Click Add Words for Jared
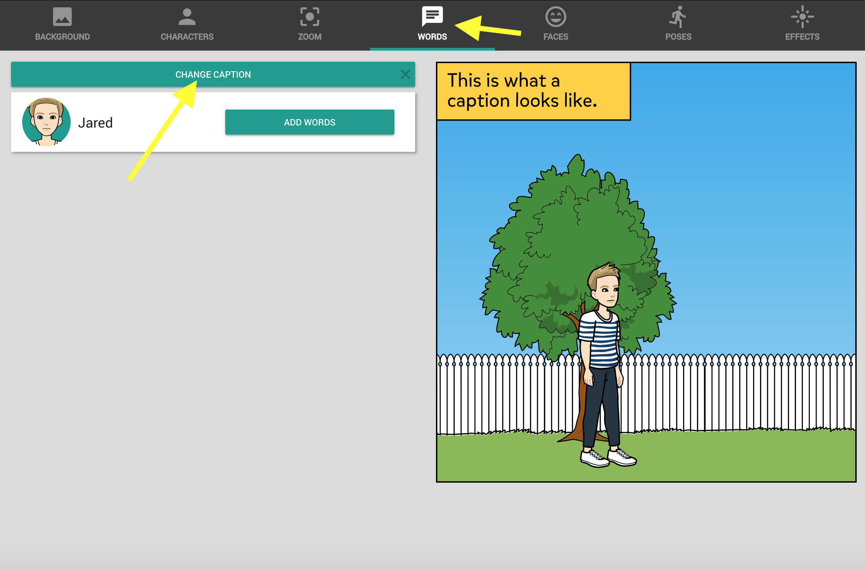The width and height of the screenshot is (865, 570). [x=309, y=122]
